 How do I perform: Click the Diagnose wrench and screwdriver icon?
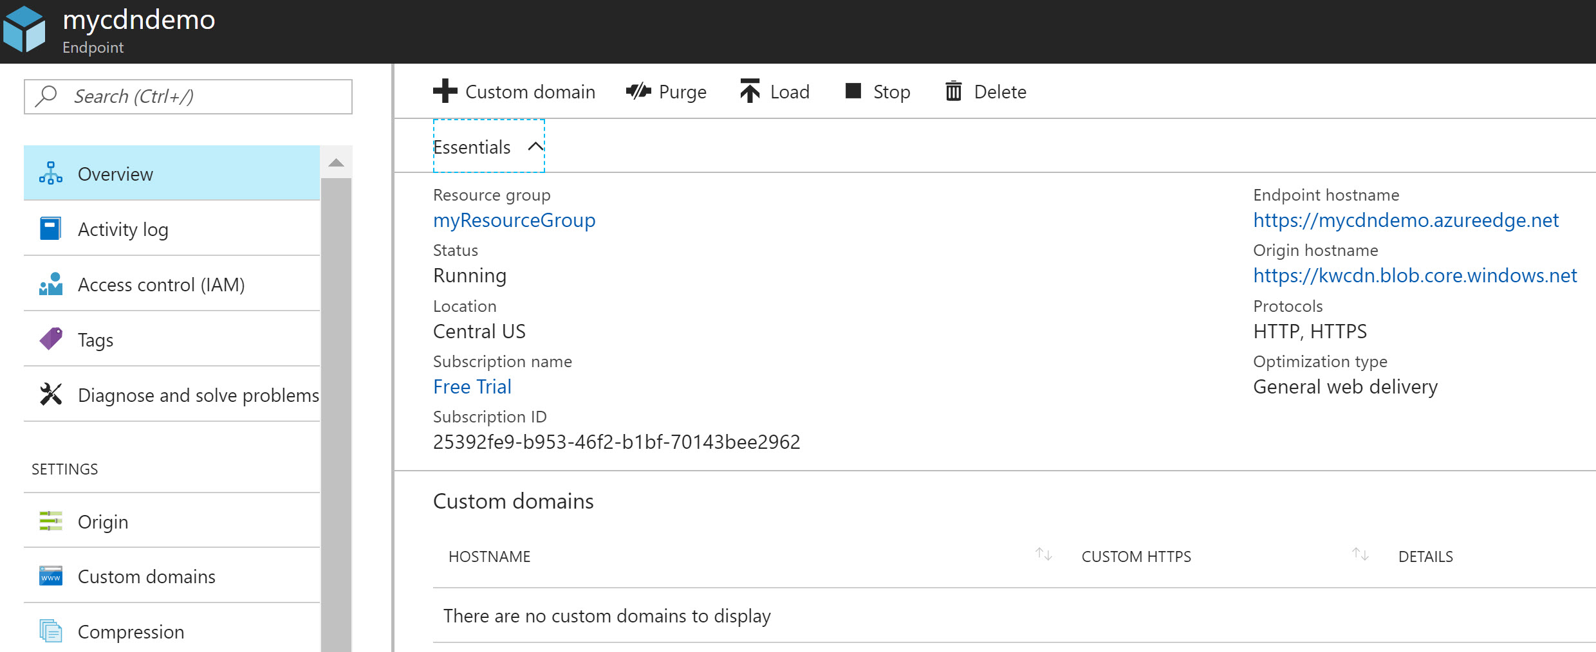(51, 394)
